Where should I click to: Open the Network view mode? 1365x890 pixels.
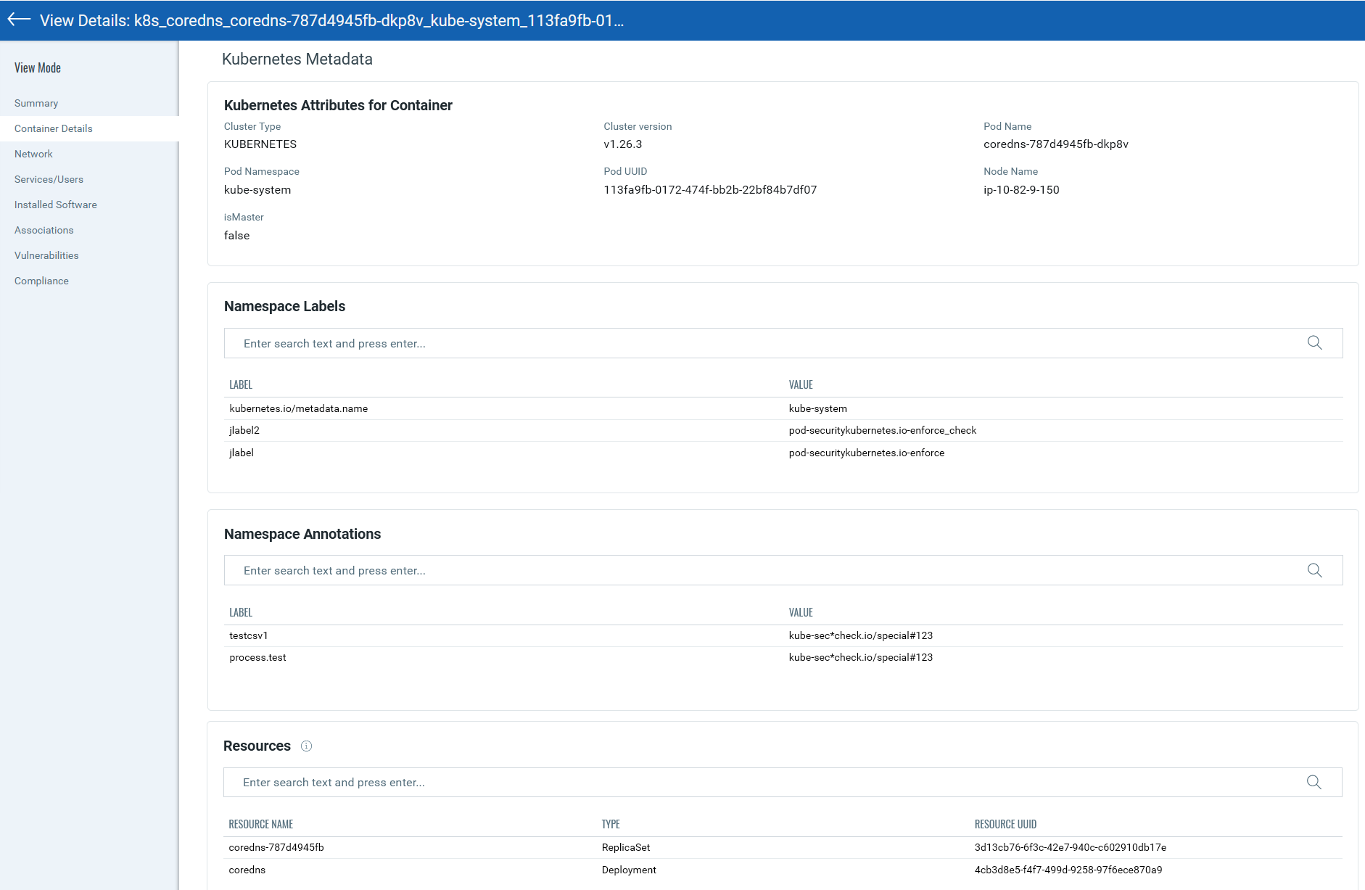[x=33, y=154]
